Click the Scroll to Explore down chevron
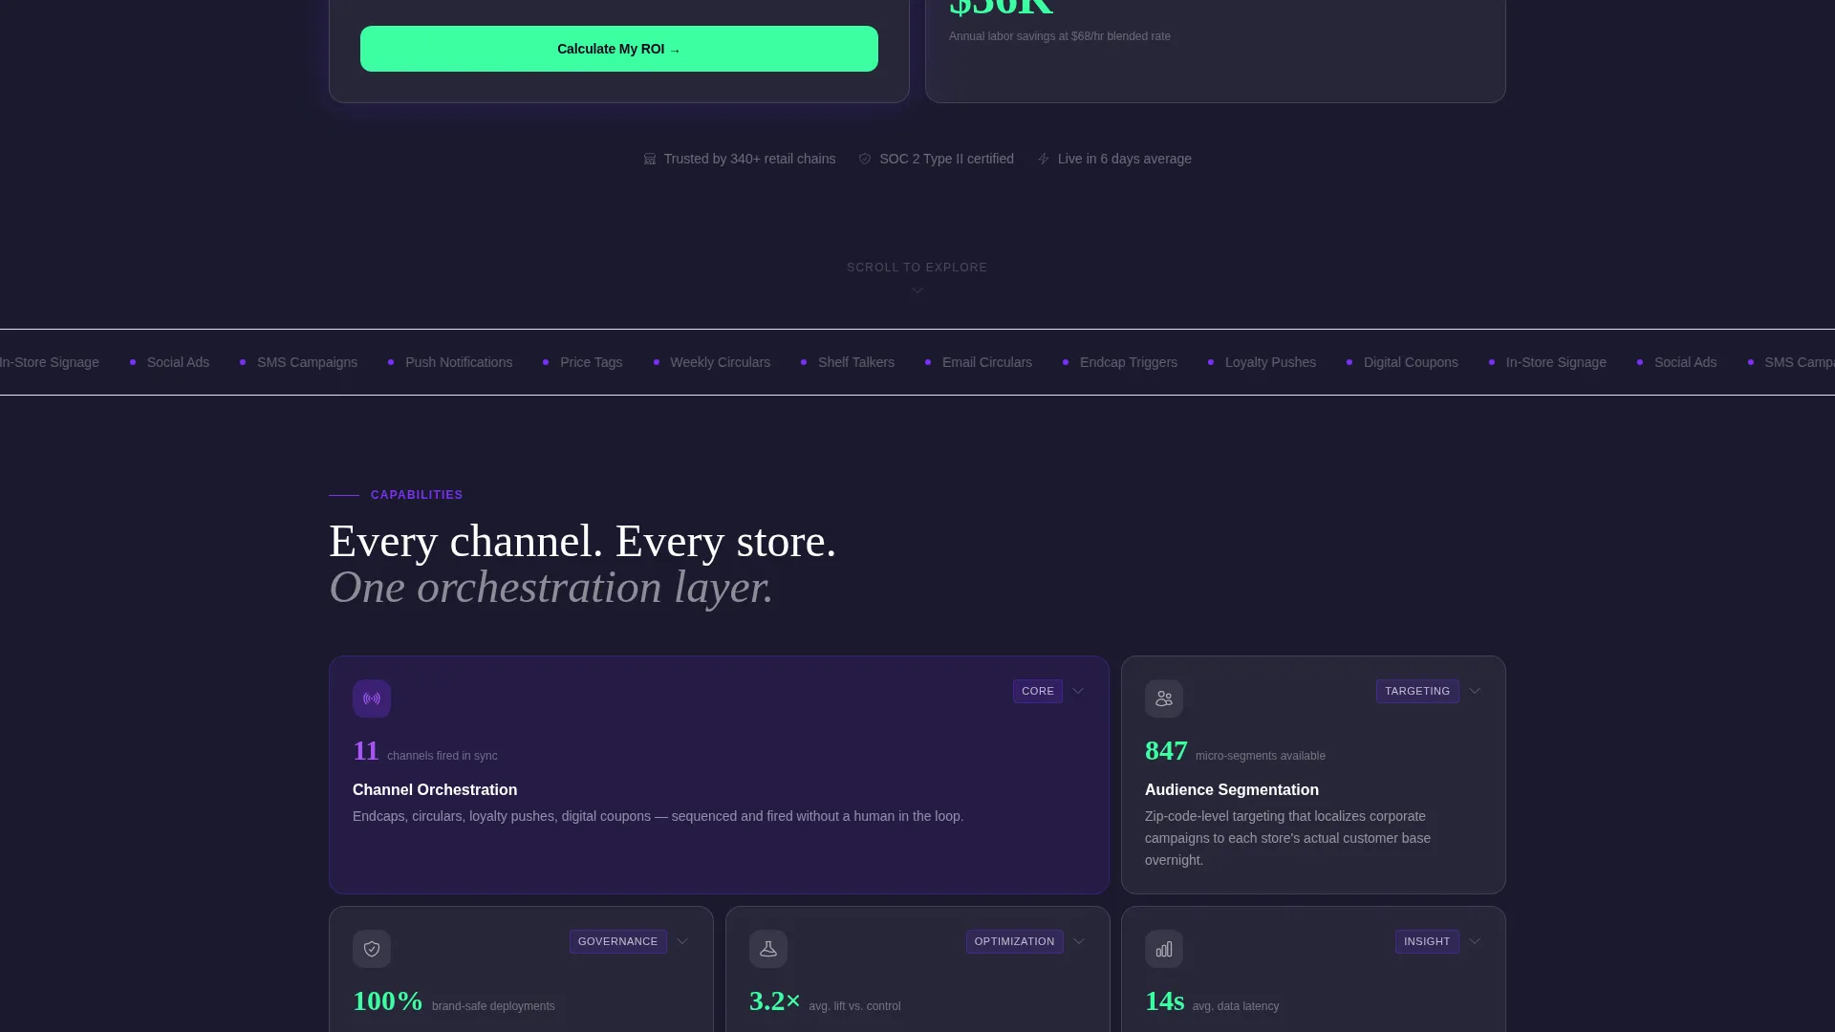Viewport: 1835px width, 1032px height. [x=917, y=290]
